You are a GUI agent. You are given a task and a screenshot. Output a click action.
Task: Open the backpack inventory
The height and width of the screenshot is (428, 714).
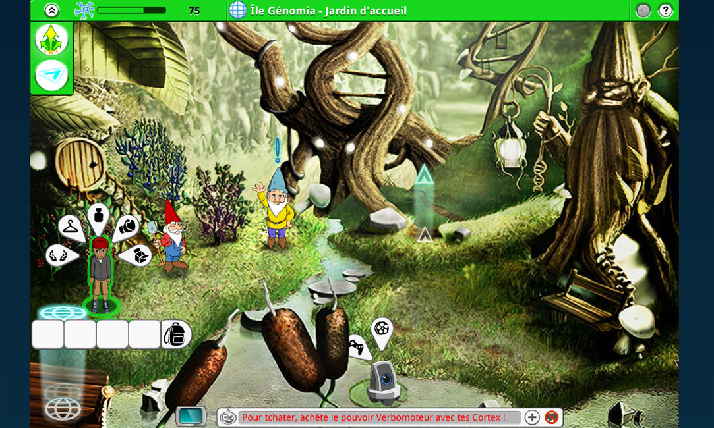(x=176, y=334)
